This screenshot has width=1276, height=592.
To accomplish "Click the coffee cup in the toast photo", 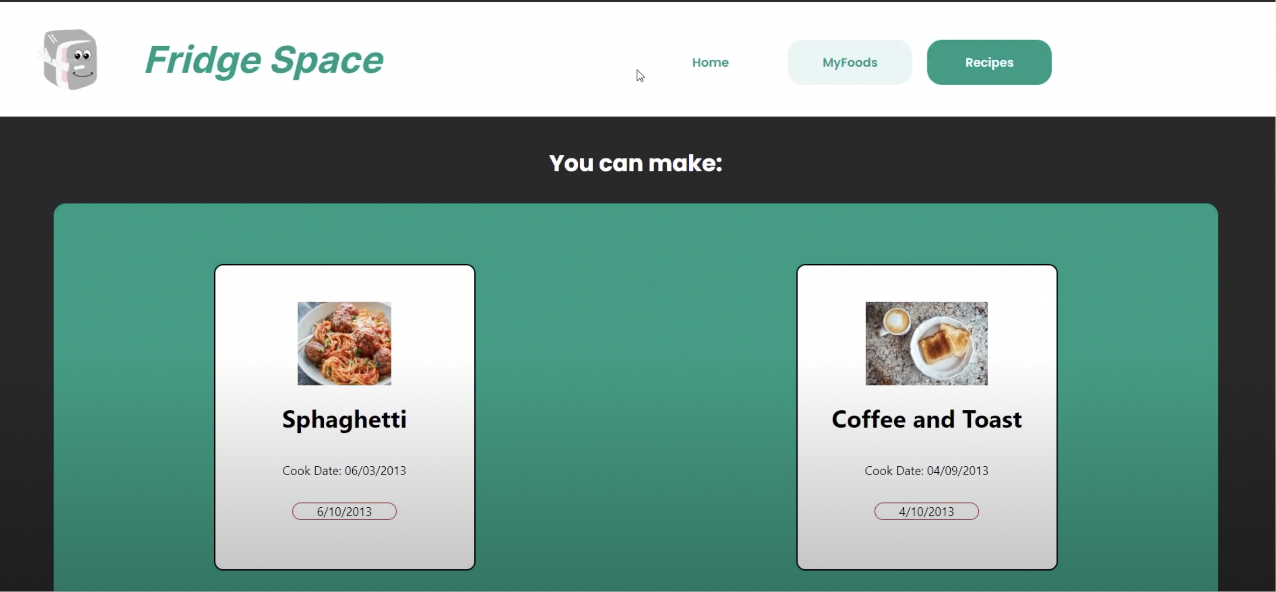I will [896, 322].
